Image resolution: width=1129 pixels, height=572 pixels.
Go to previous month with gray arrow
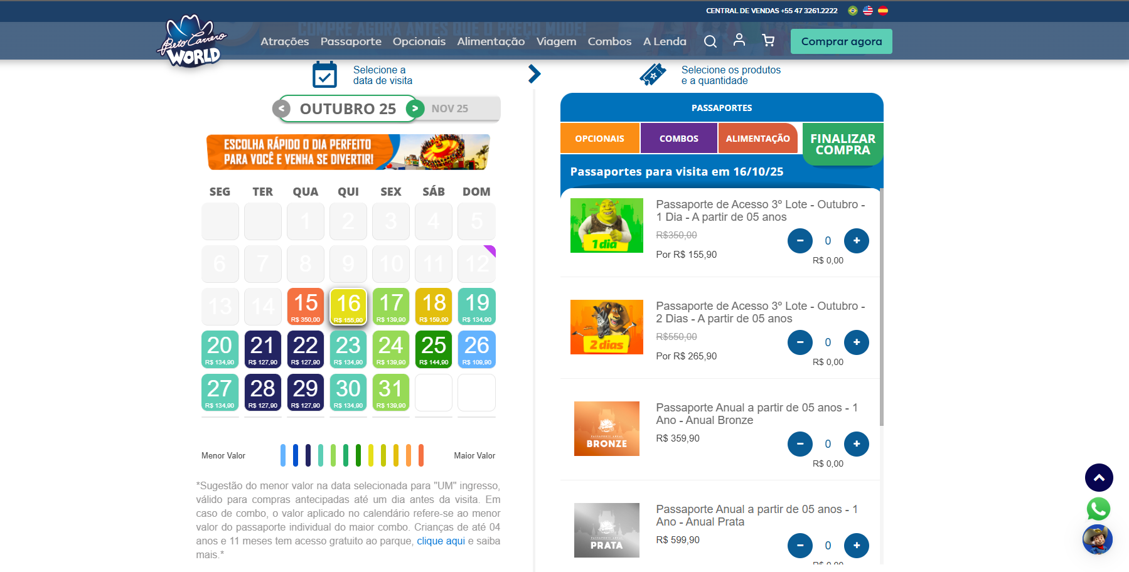coord(282,109)
